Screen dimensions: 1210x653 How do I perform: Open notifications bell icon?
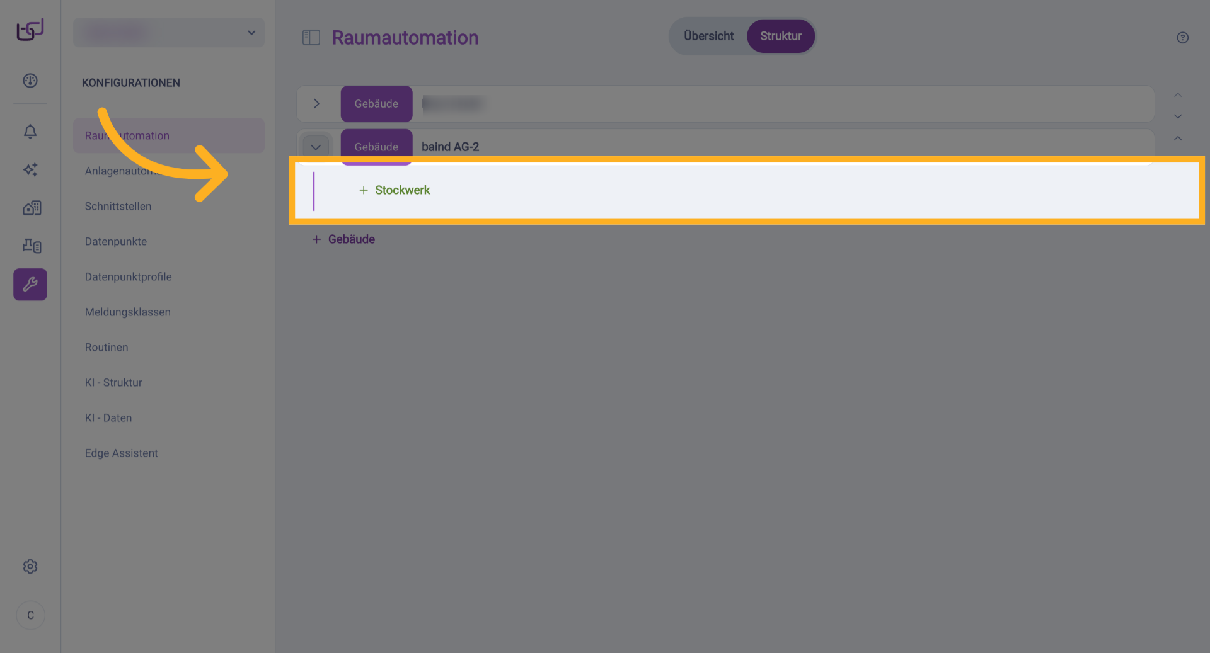pos(30,131)
